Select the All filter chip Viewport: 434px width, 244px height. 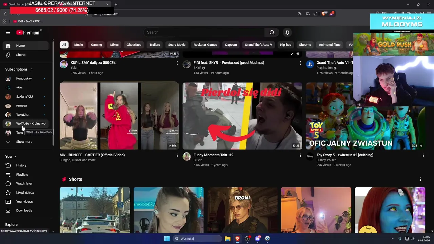point(64,45)
